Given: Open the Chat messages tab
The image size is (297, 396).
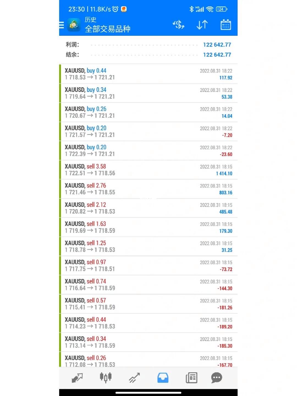Looking at the screenshot, I should tap(217, 378).
